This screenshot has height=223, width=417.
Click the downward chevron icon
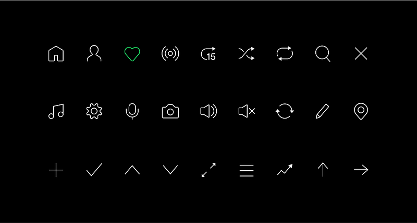170,169
